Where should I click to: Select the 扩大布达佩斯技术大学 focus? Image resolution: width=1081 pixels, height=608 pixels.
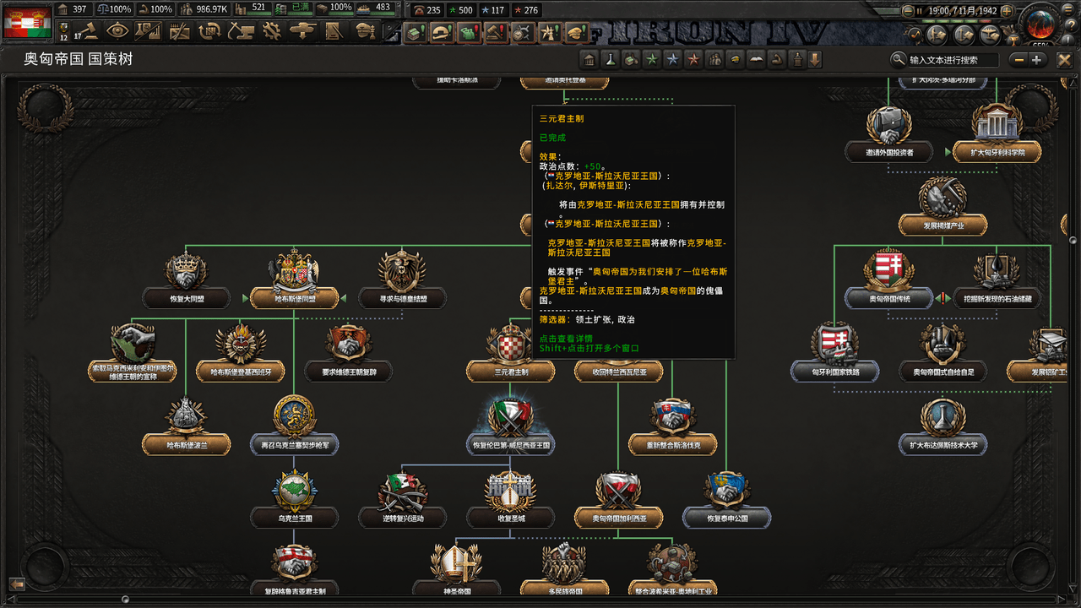(943, 427)
